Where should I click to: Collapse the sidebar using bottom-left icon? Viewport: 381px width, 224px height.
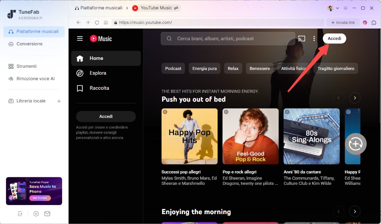(x=20, y=214)
